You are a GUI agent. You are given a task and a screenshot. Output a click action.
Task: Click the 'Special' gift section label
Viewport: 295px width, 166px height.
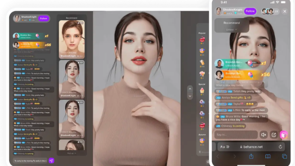202,84
